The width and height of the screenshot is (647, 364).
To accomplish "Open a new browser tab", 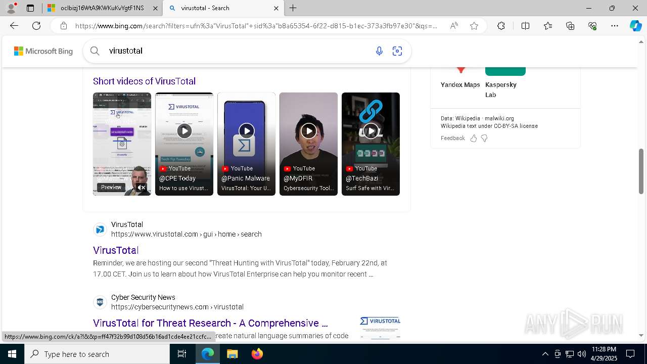I will coord(293,8).
